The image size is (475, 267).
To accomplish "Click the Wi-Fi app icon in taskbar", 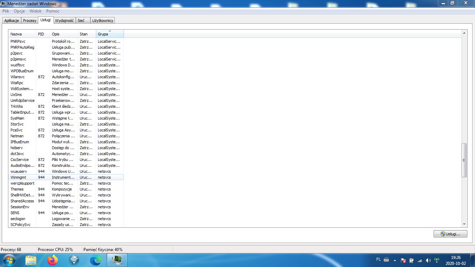I will coord(74,260).
